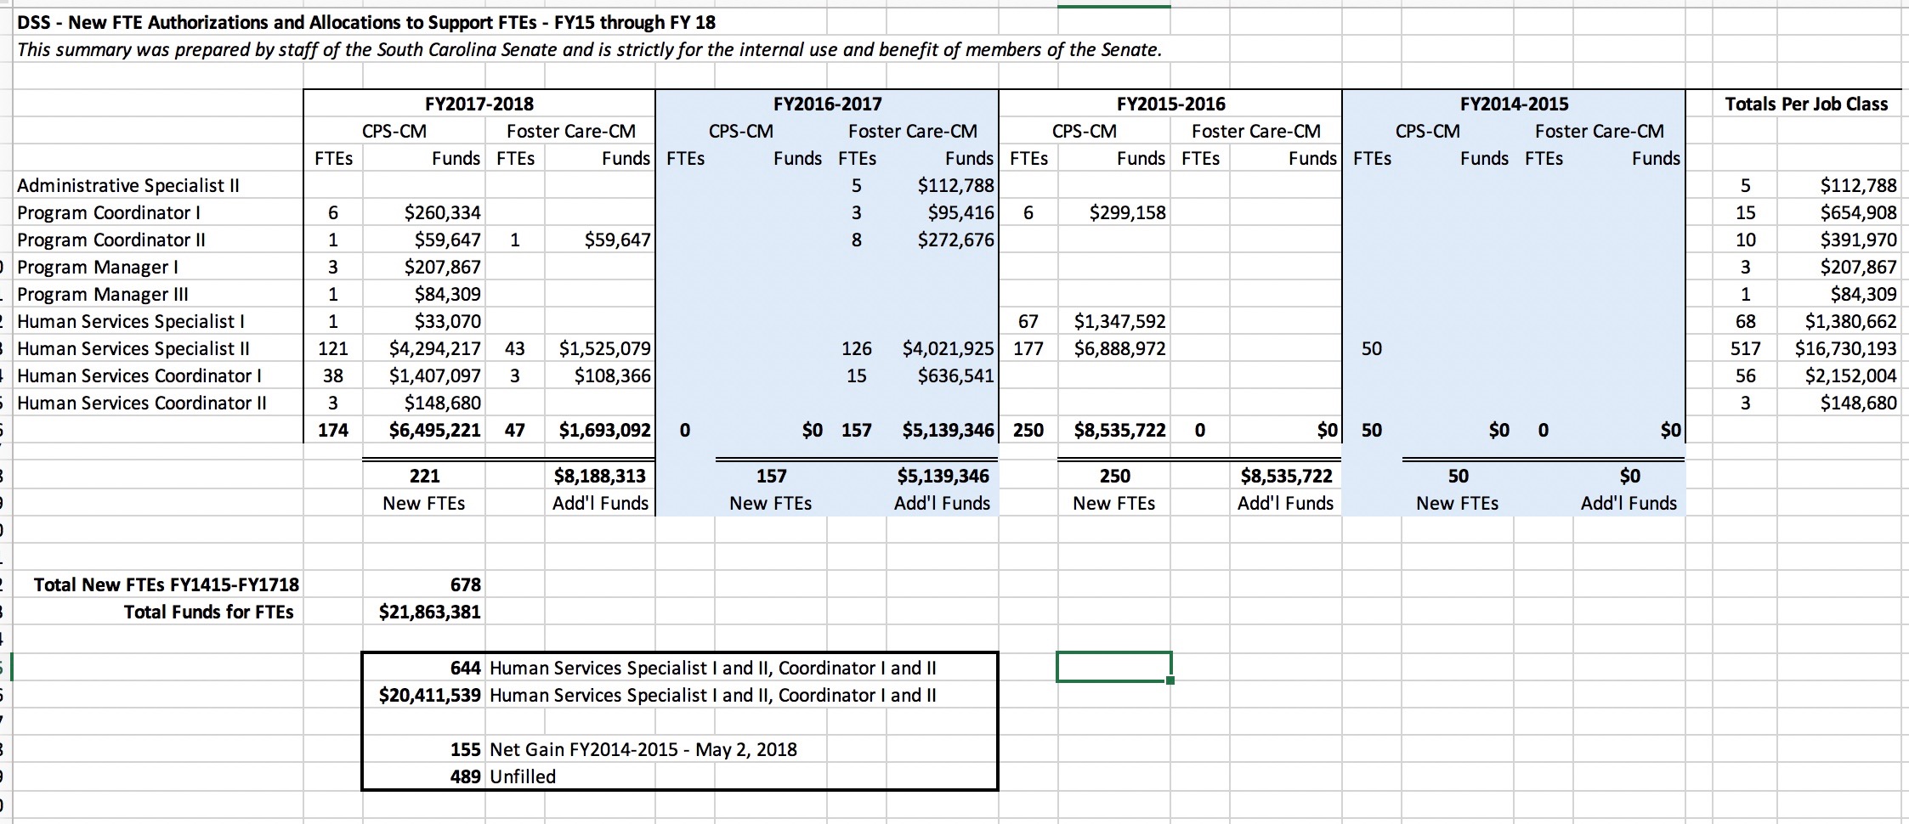Select the $16,730,193 totals cell
The width and height of the screenshot is (1909, 824).
pyautogui.click(x=1844, y=348)
